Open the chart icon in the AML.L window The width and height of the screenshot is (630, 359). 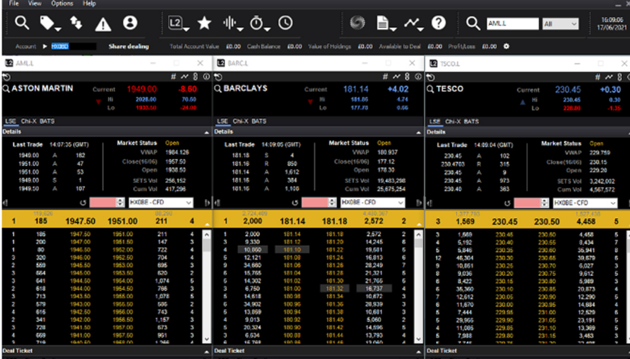[x=185, y=76]
